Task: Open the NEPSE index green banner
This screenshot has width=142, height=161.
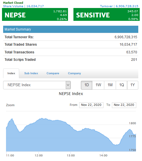Action: 35,15
